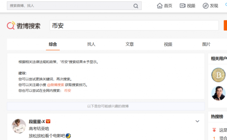Viewport: 227px width, 140px height.
Task: Click the 建议: label
Action: tap(22, 73)
